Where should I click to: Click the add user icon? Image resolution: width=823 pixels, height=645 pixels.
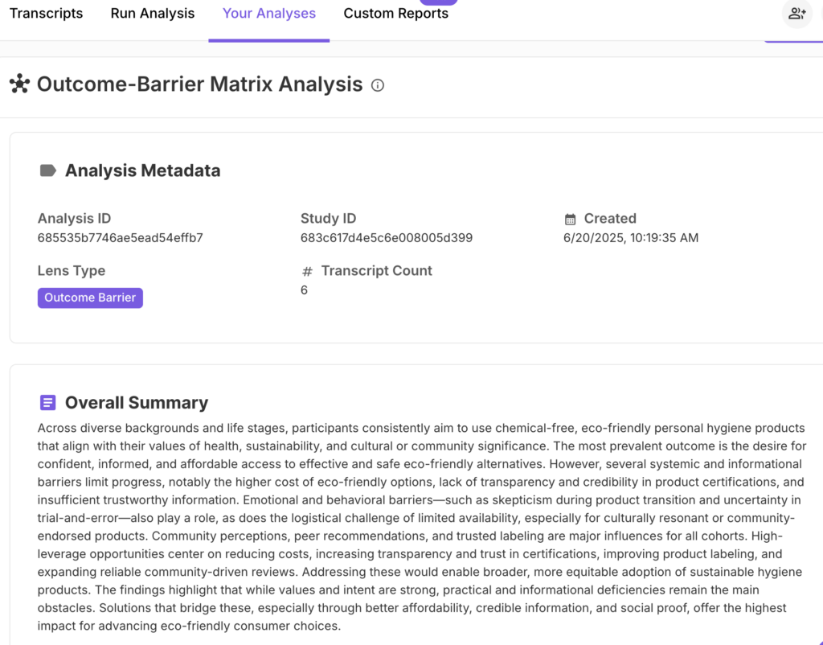pos(796,14)
